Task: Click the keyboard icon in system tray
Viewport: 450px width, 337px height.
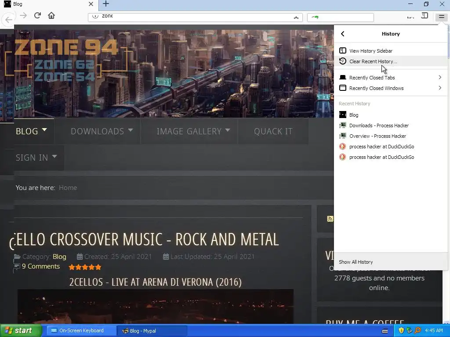Action: (x=385, y=331)
